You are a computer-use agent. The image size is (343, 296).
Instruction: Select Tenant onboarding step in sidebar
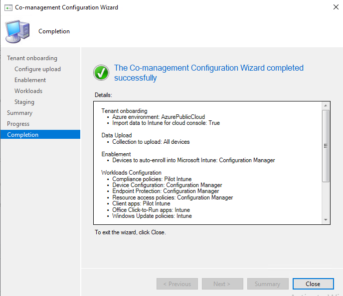coord(32,58)
